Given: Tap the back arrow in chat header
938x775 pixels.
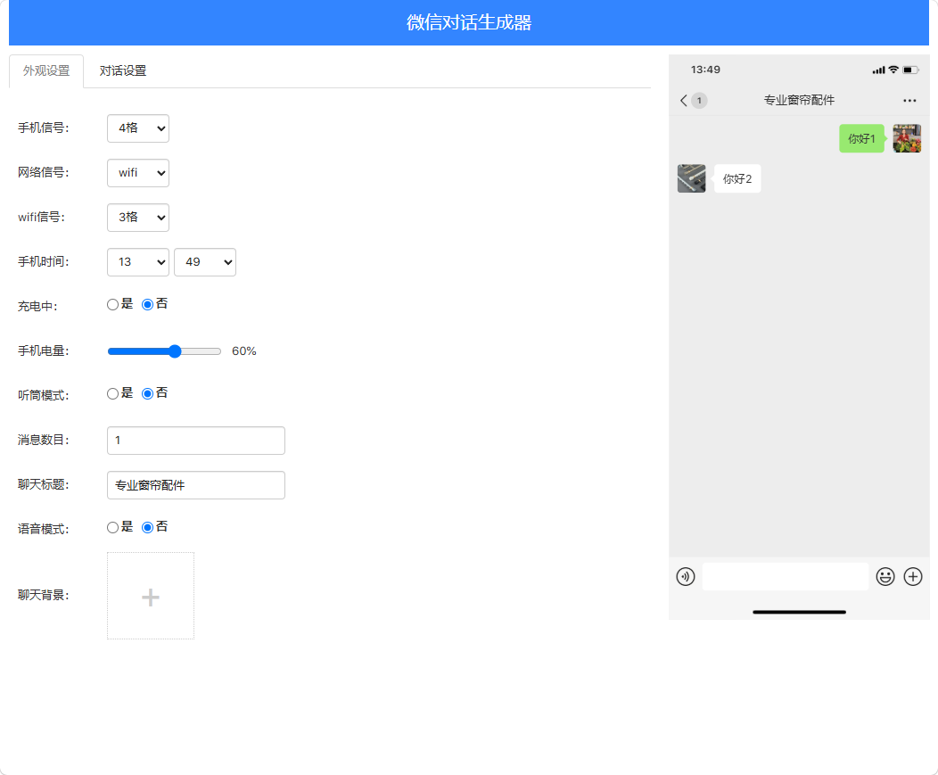Looking at the screenshot, I should click(x=684, y=100).
